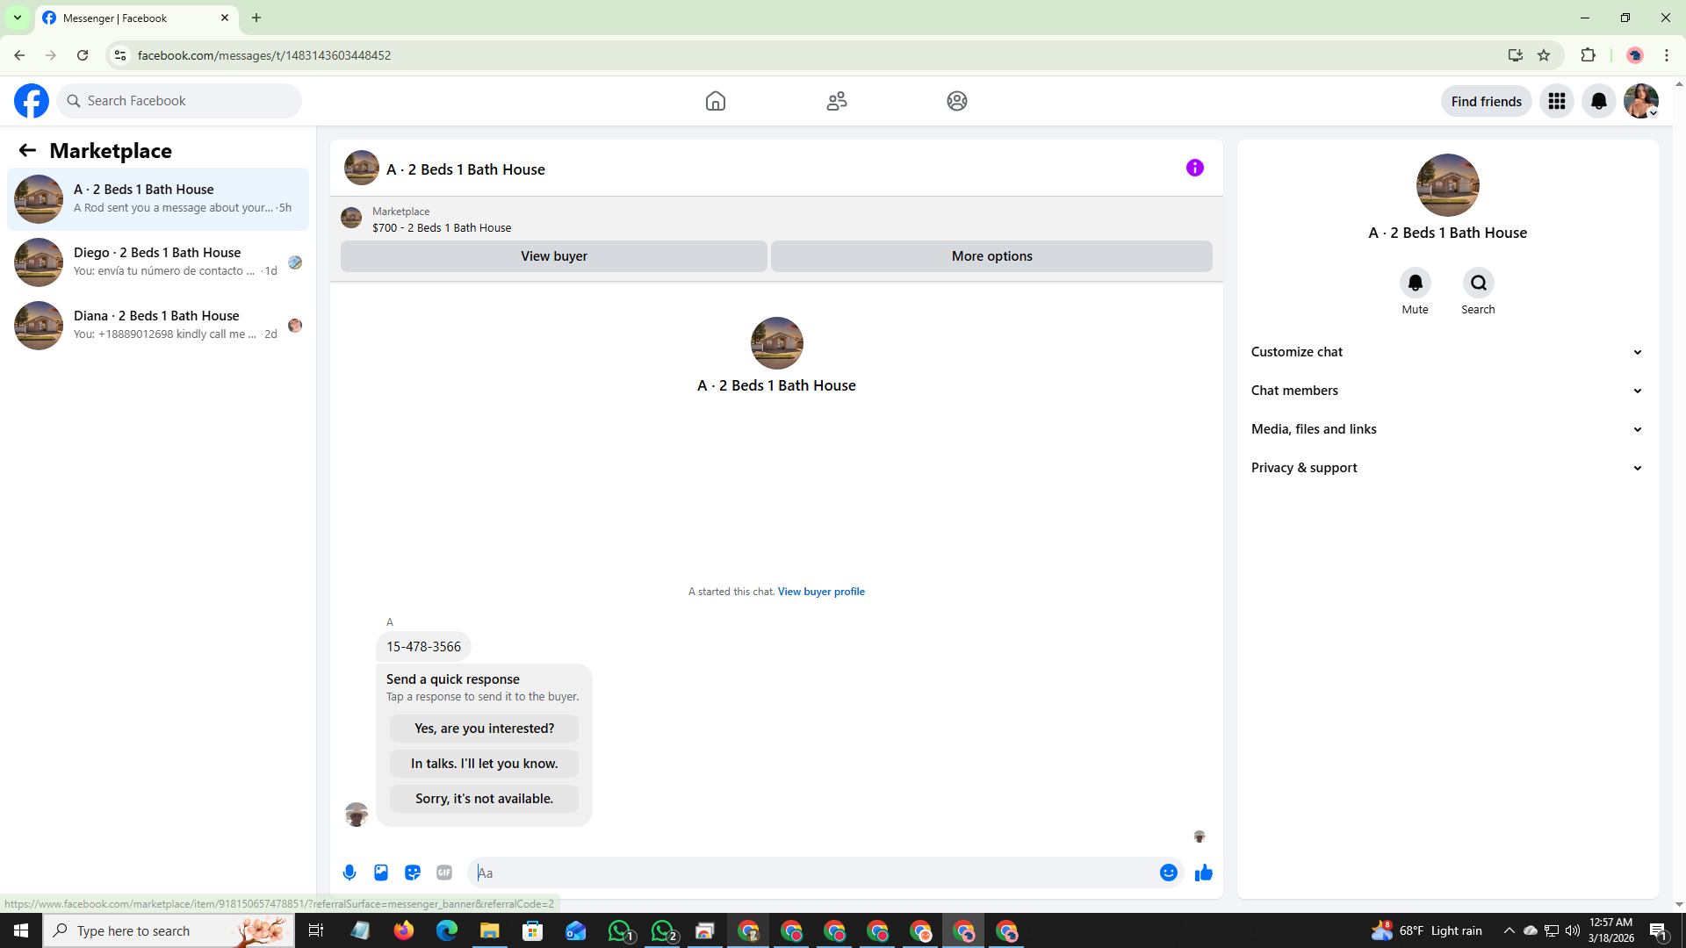
Task: Bookmark this page with the star
Action: [1544, 55]
